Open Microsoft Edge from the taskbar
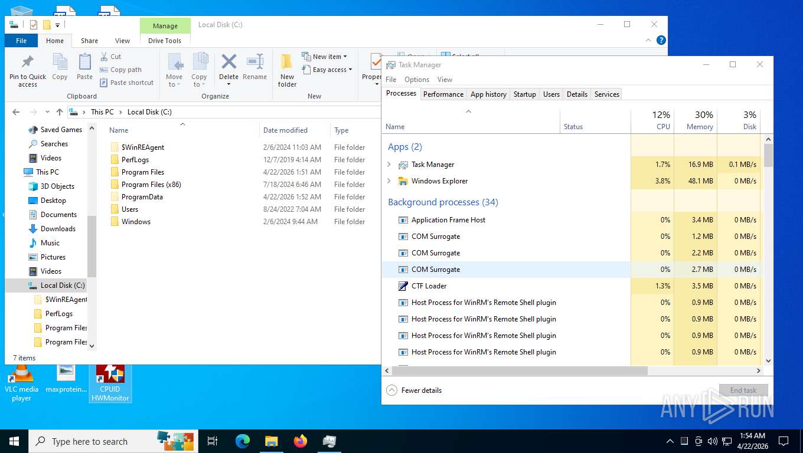 242,441
